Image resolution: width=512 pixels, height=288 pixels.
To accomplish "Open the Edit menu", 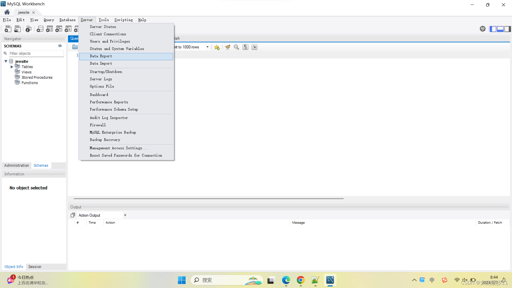I will pos(21,20).
